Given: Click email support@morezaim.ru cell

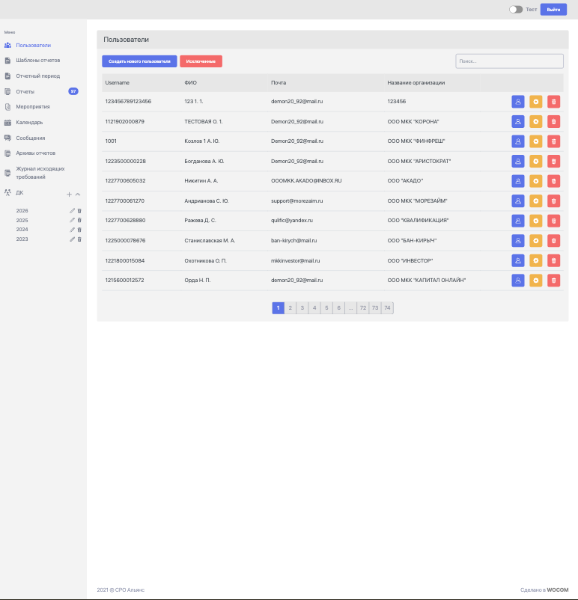Looking at the screenshot, I should tap(296, 201).
